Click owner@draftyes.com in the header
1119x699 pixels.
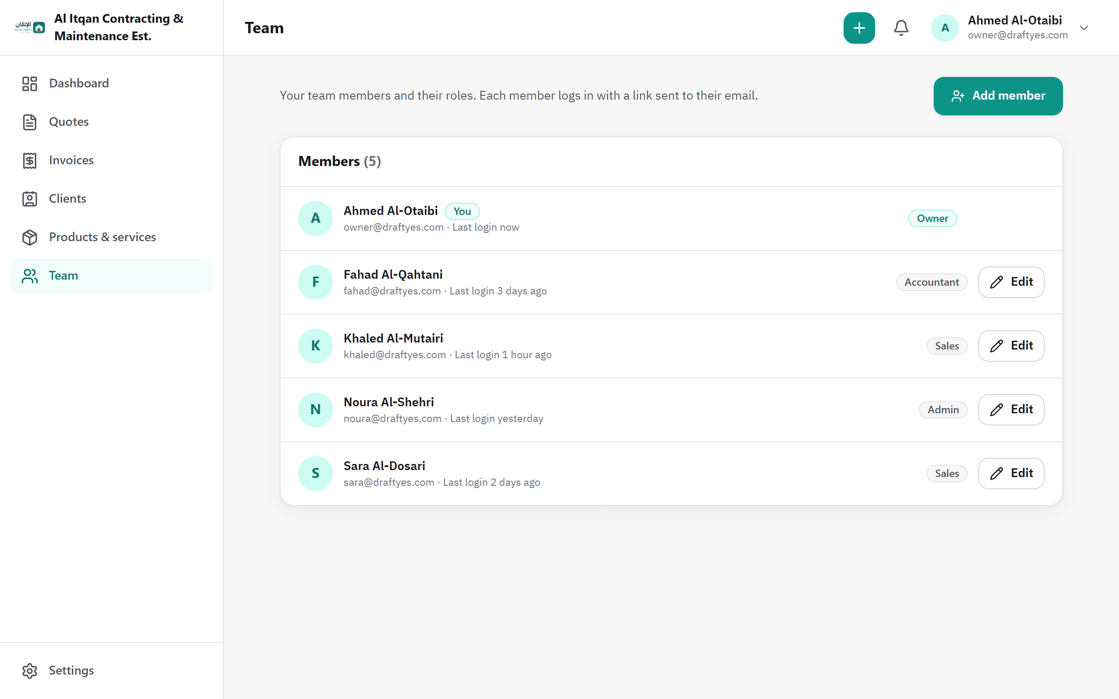click(1018, 35)
